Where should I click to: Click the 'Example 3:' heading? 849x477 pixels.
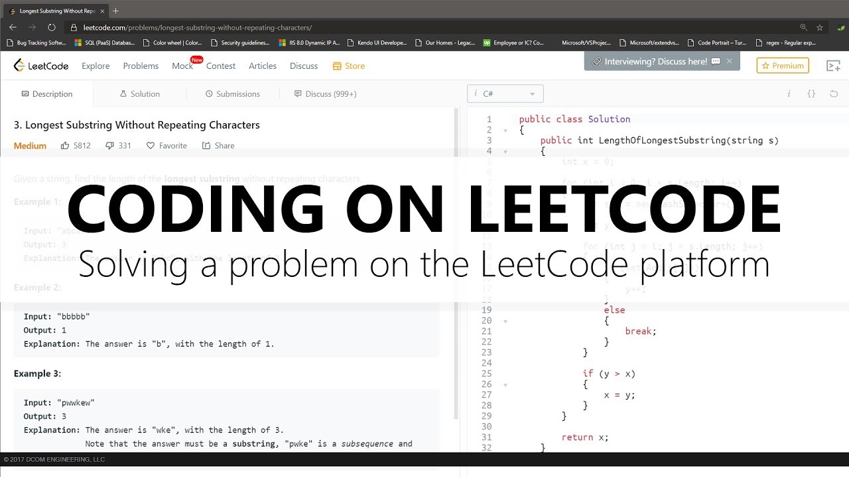coord(37,374)
